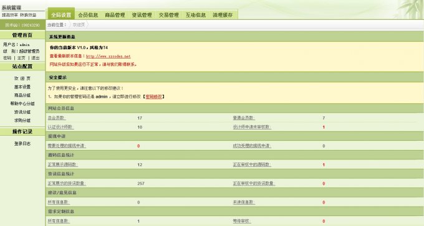Click the 清理缓存 tab
Viewport: 424px width, 226px height.
[x=223, y=15]
